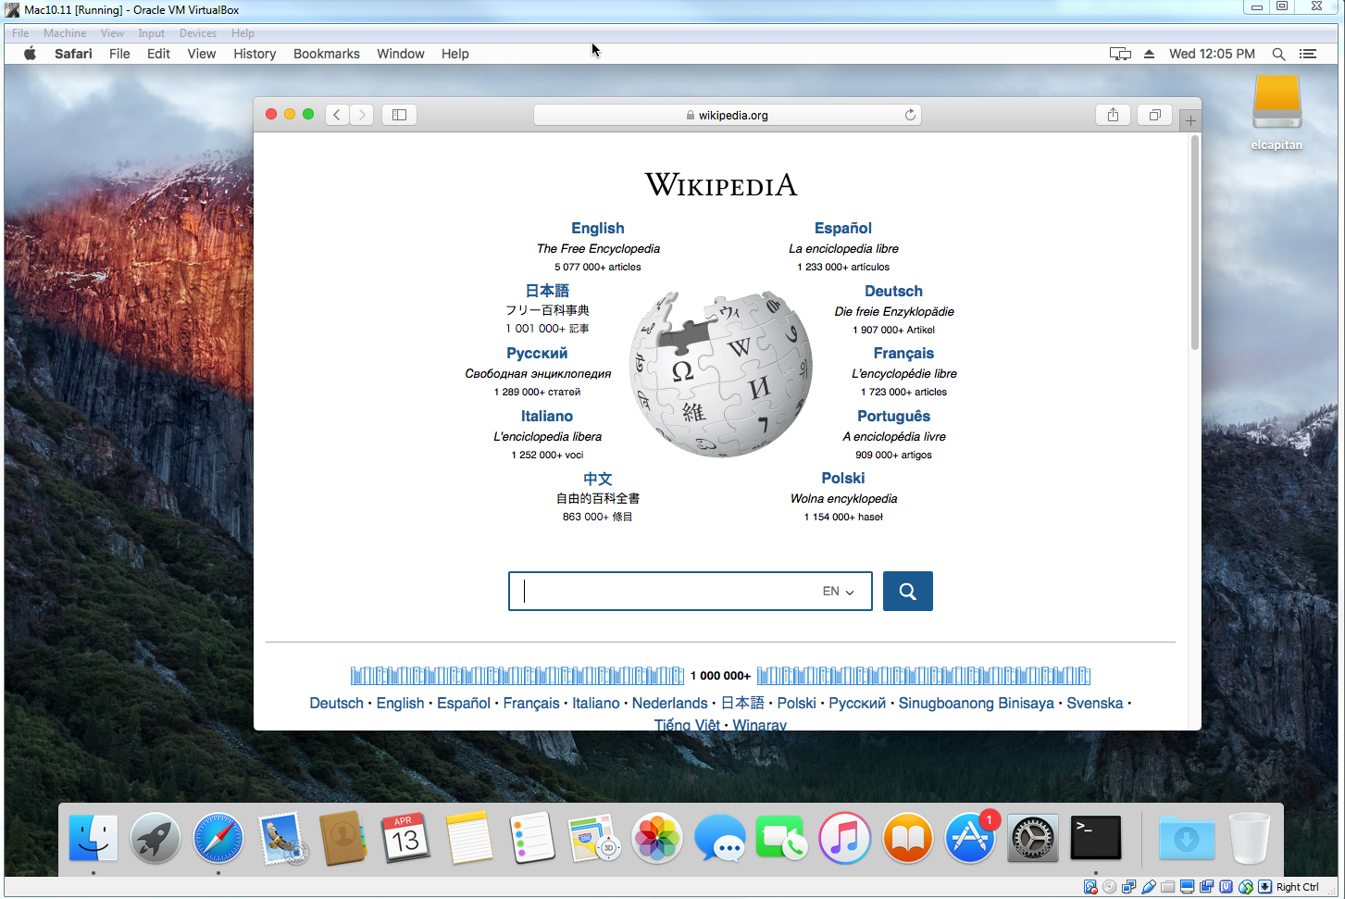1345x899 pixels.
Task: Click the eject icon in menu bar
Action: 1149,54
